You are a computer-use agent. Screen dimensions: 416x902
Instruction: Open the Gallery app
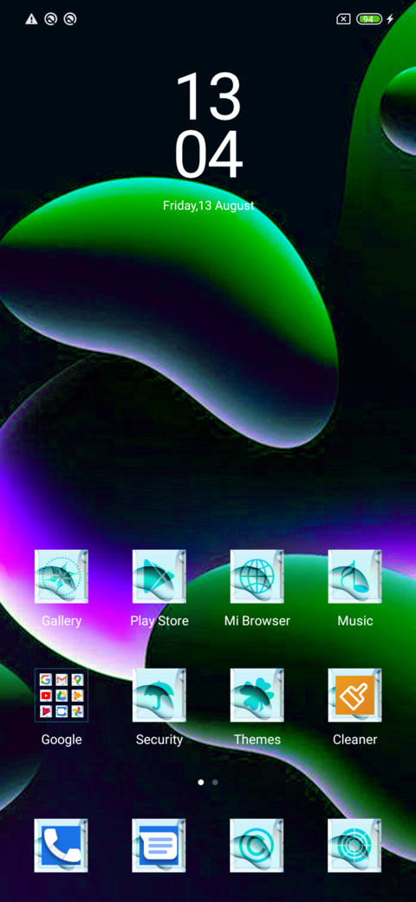(x=62, y=577)
